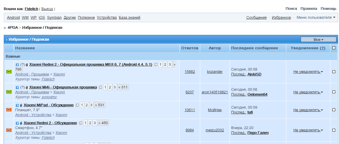Image resolution: width=339 pixels, height=144 pixels.
Task: Check the box for Redmi 2 discussion topic
Action: click(334, 130)
